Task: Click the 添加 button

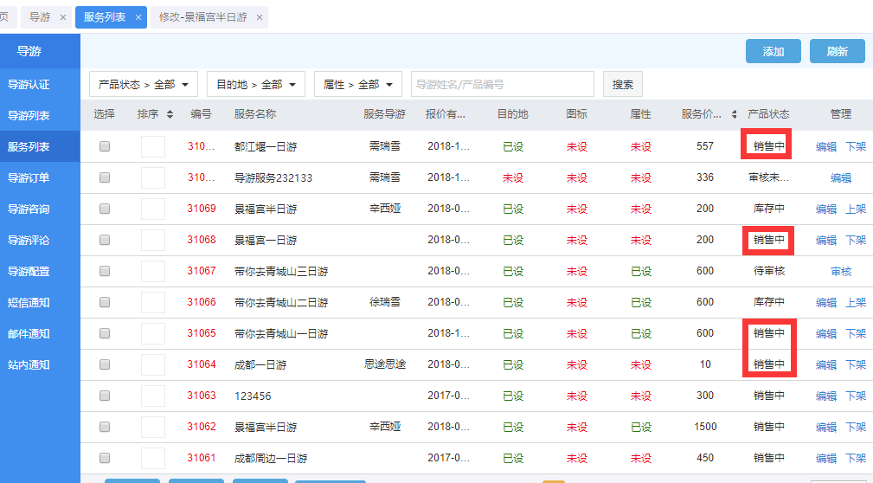Action: point(773,51)
